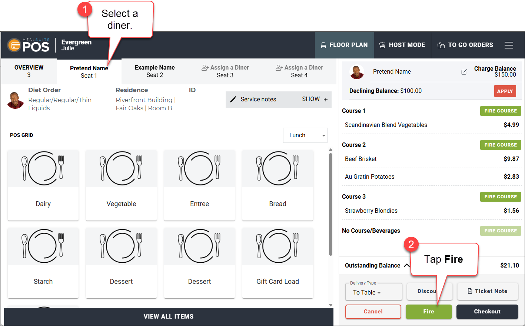Go to FLOOR PLAN view
The image size is (525, 326).
tap(344, 45)
